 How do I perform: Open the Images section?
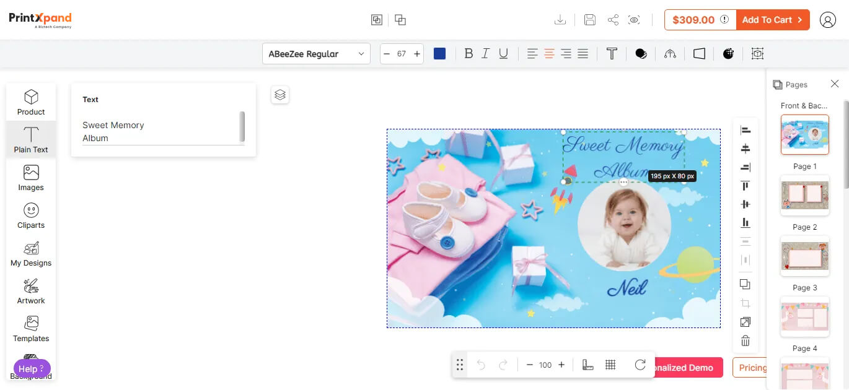tap(31, 178)
